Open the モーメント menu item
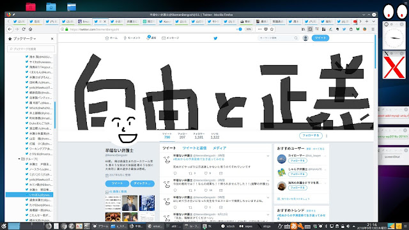This screenshot has height=230, width=409. [x=132, y=38]
